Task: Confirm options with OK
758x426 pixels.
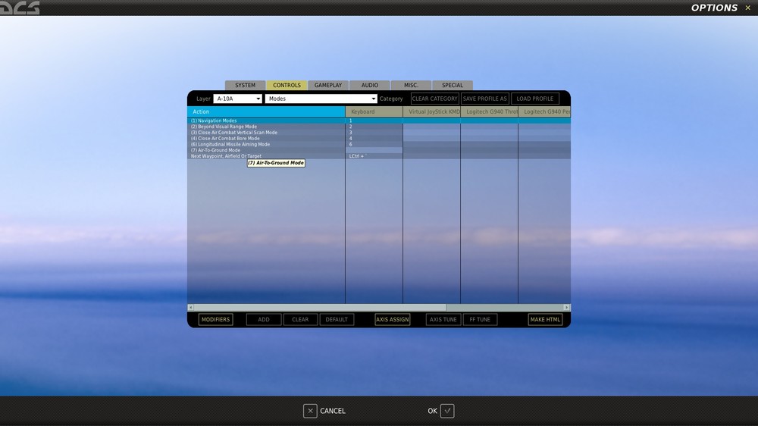Action: point(440,411)
